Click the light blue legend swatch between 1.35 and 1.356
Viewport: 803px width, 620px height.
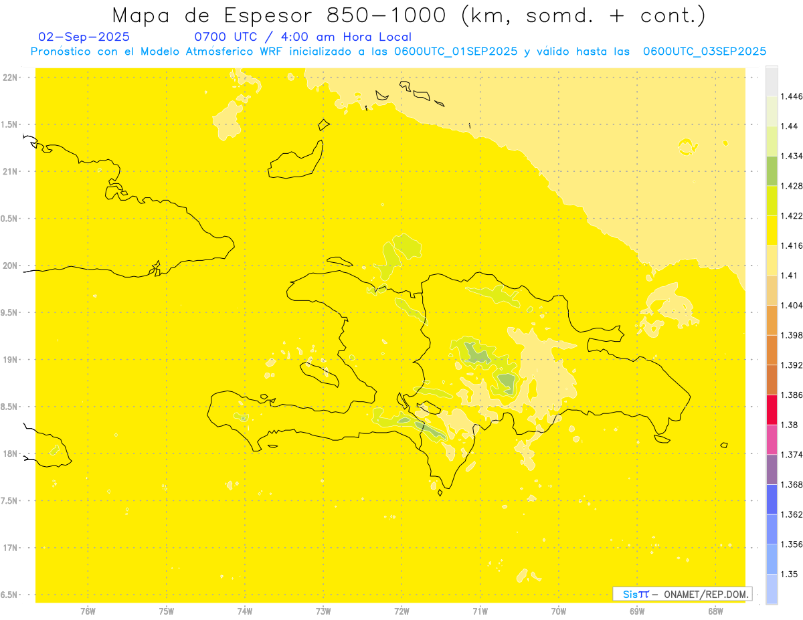point(772,558)
